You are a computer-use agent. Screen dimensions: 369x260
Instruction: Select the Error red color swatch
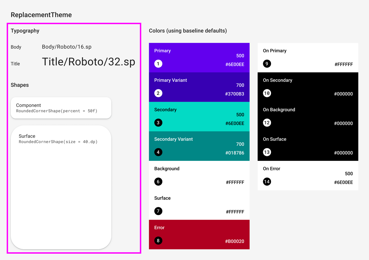pyautogui.click(x=199, y=235)
